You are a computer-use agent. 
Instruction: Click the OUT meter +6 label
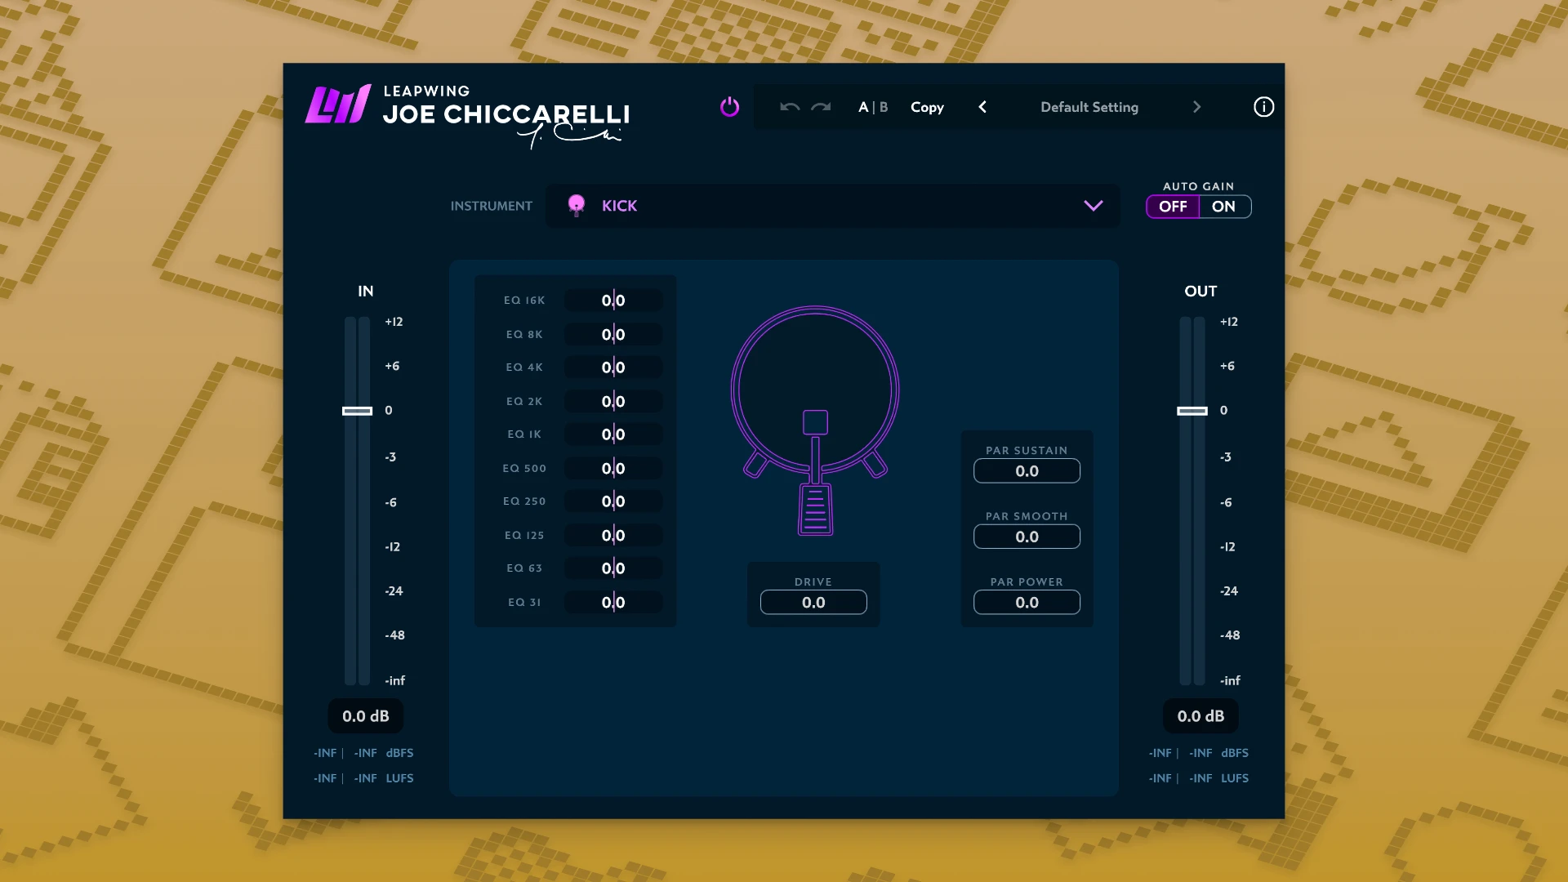pyautogui.click(x=1227, y=366)
